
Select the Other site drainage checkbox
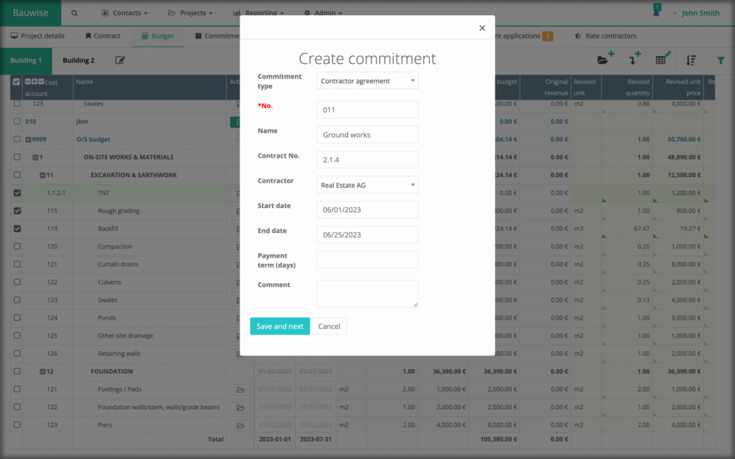[17, 336]
